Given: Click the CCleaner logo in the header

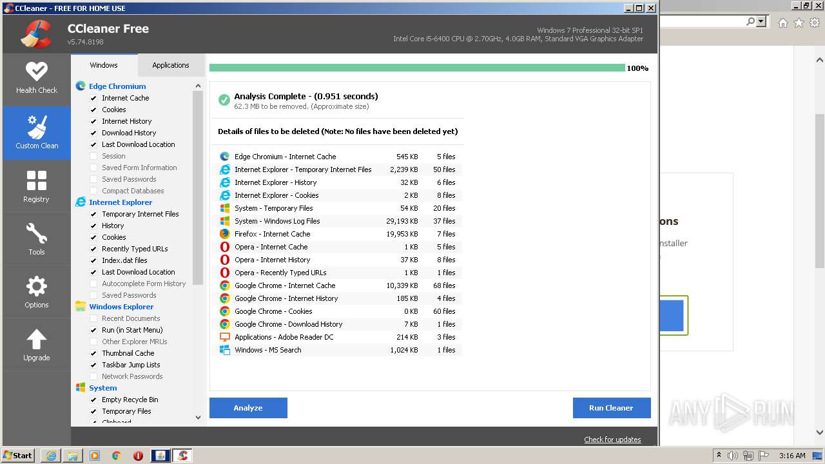Looking at the screenshot, I should [35, 34].
